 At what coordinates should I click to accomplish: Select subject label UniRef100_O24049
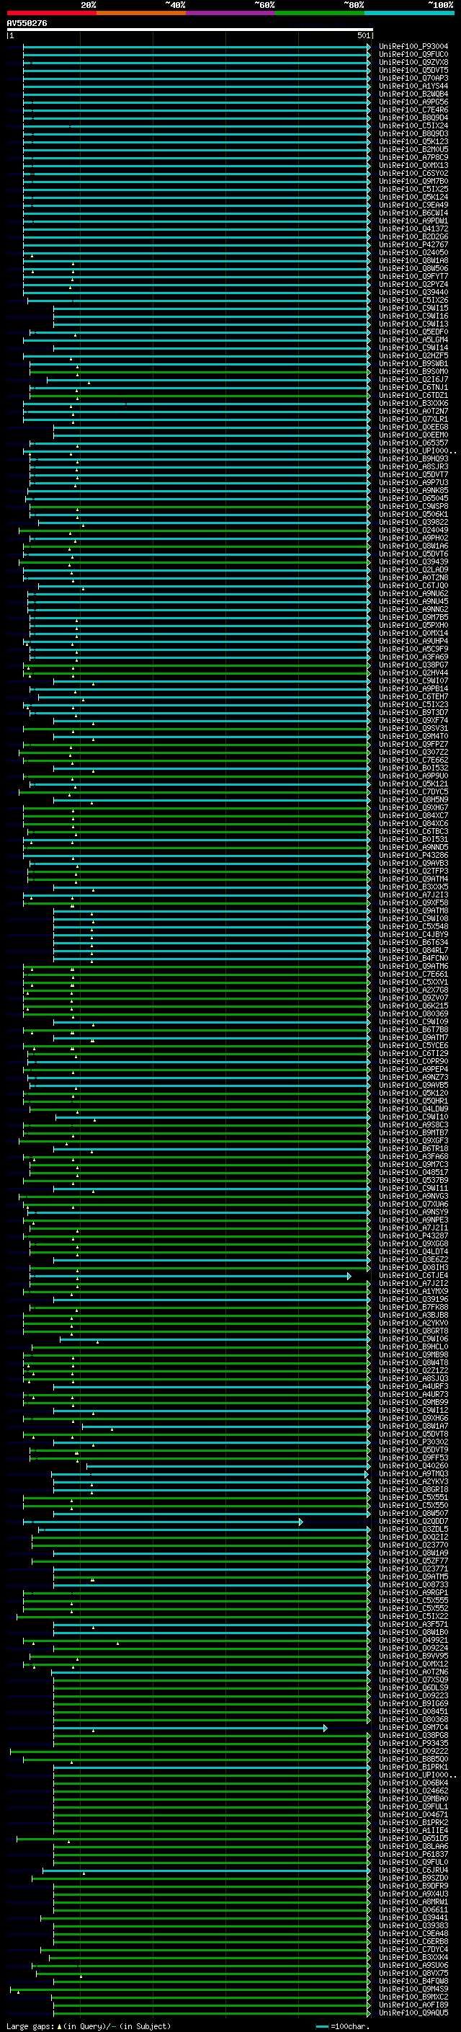pos(413,530)
